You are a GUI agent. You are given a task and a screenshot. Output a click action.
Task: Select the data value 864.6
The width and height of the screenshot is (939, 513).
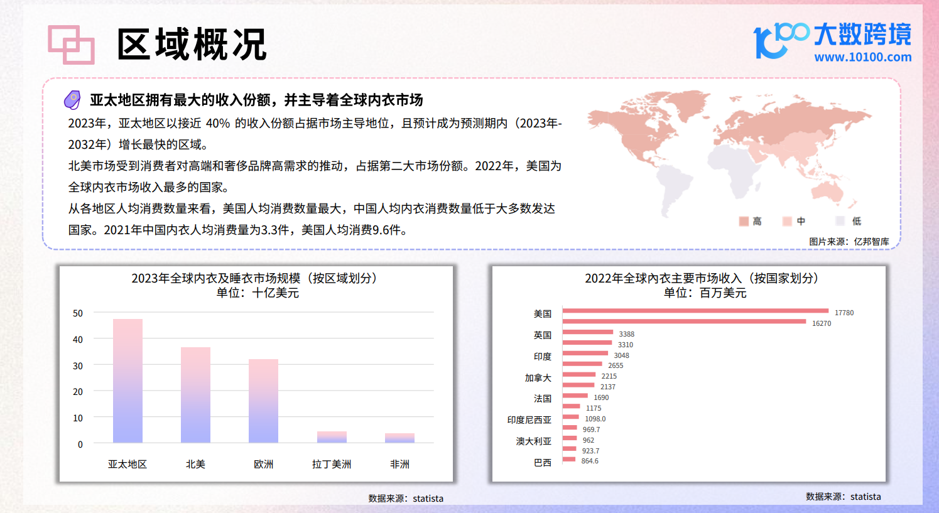coord(590,461)
